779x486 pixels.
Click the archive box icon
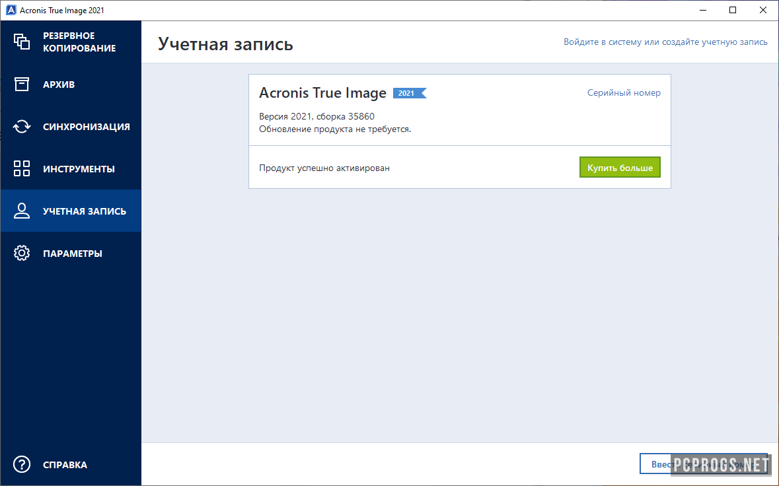[22, 85]
